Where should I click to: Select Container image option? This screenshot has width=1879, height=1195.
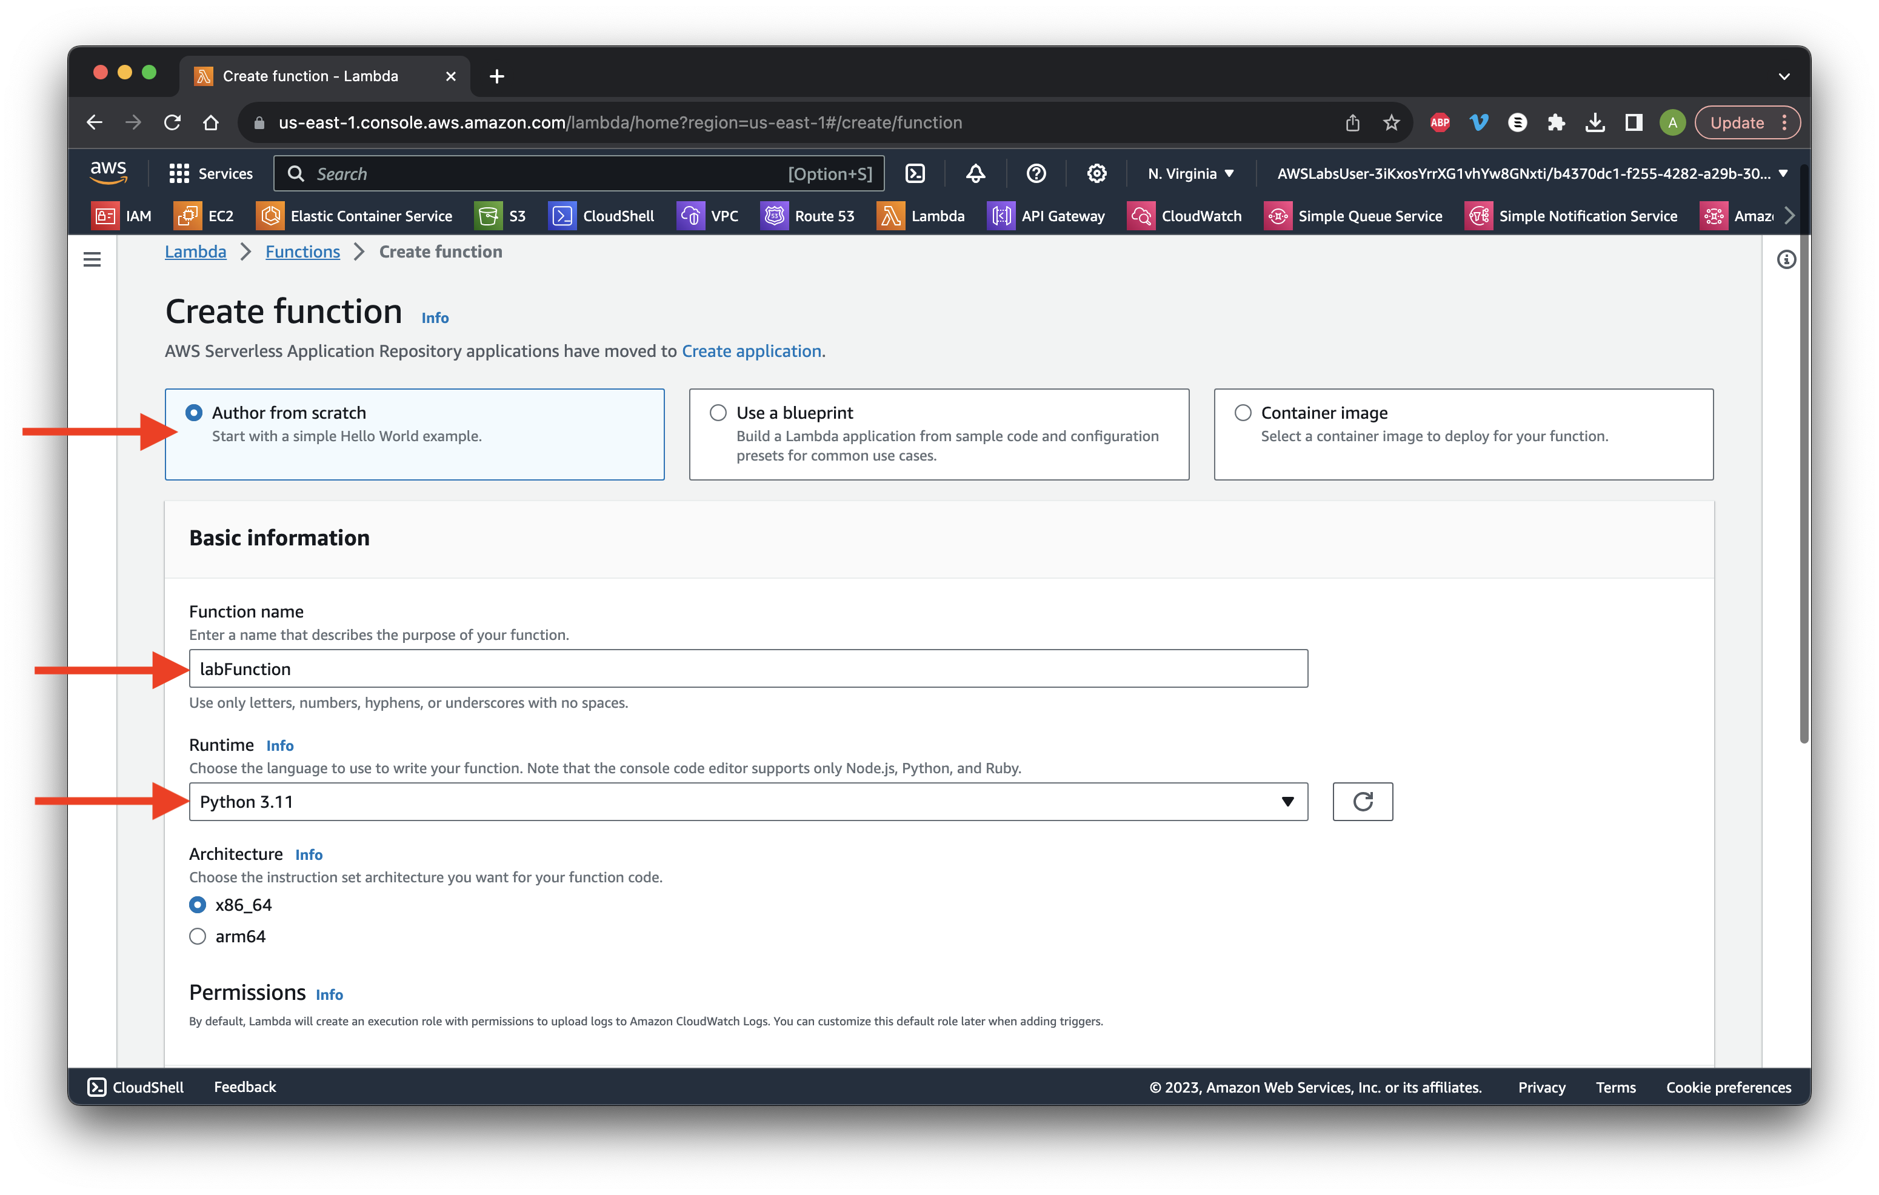[1463, 434]
